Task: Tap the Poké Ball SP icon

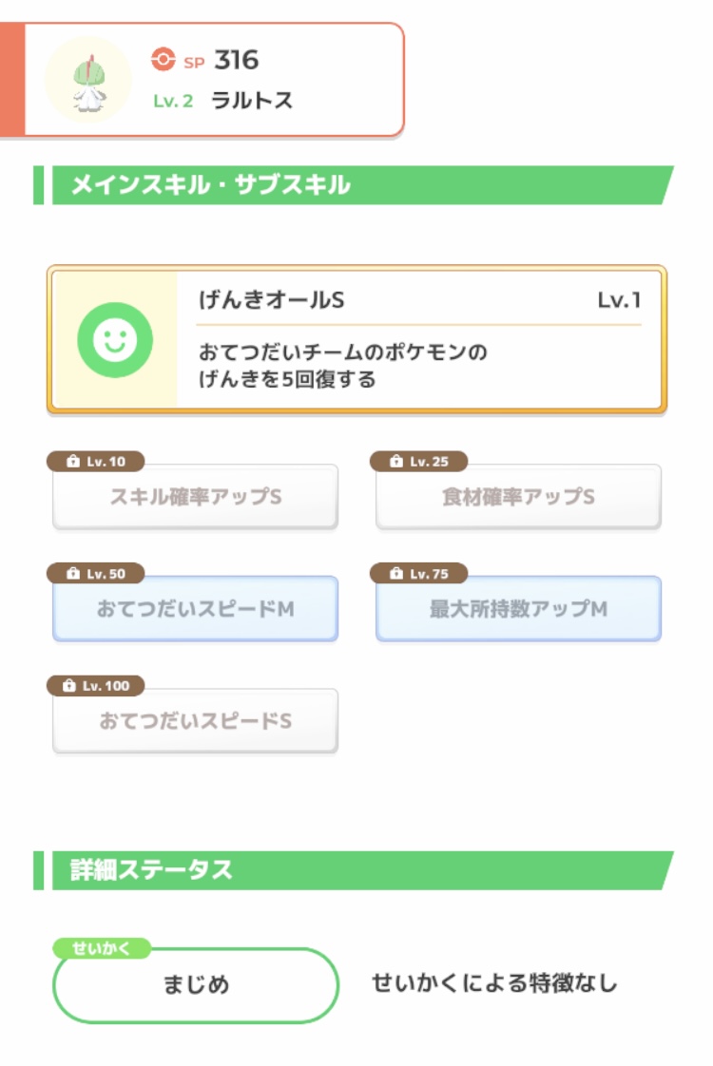Action: (x=163, y=60)
